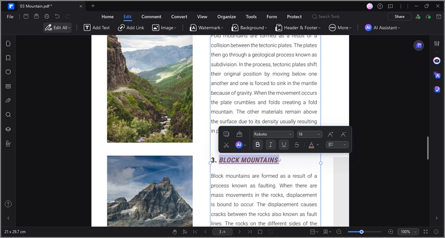Click the vertical scrollbar thumb
Image resolution: width=445 pixels, height=238 pixels.
click(x=428, y=148)
